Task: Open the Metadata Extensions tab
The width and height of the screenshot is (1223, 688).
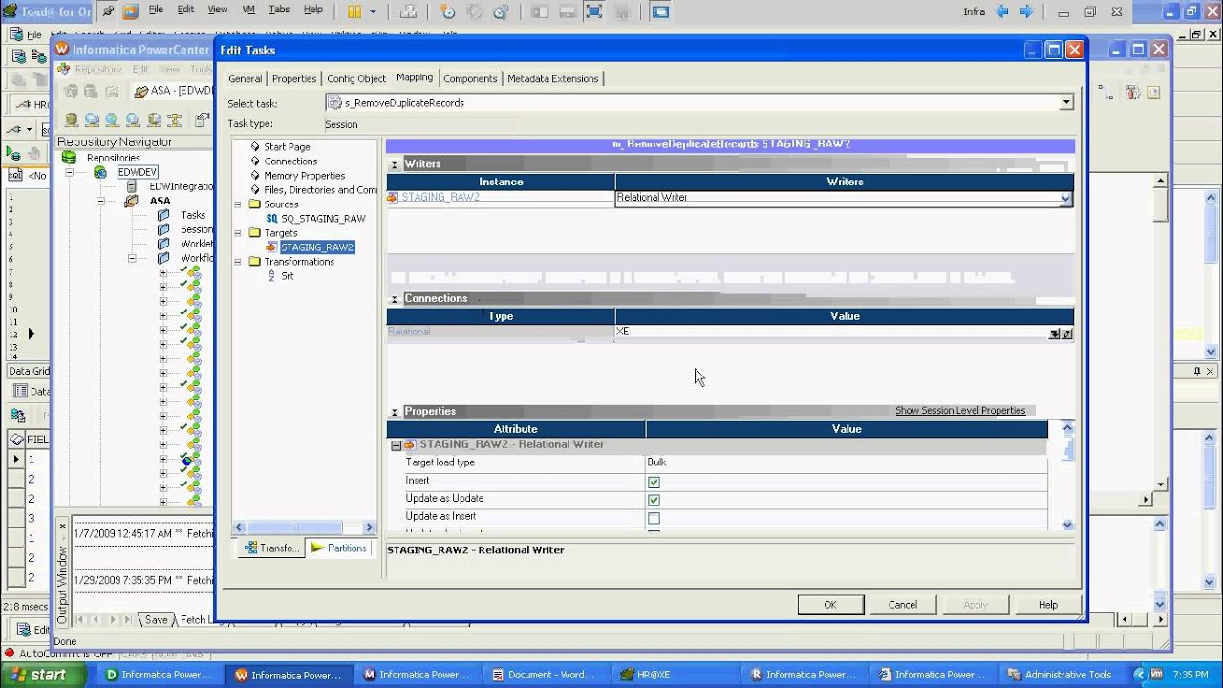Action: tap(553, 78)
